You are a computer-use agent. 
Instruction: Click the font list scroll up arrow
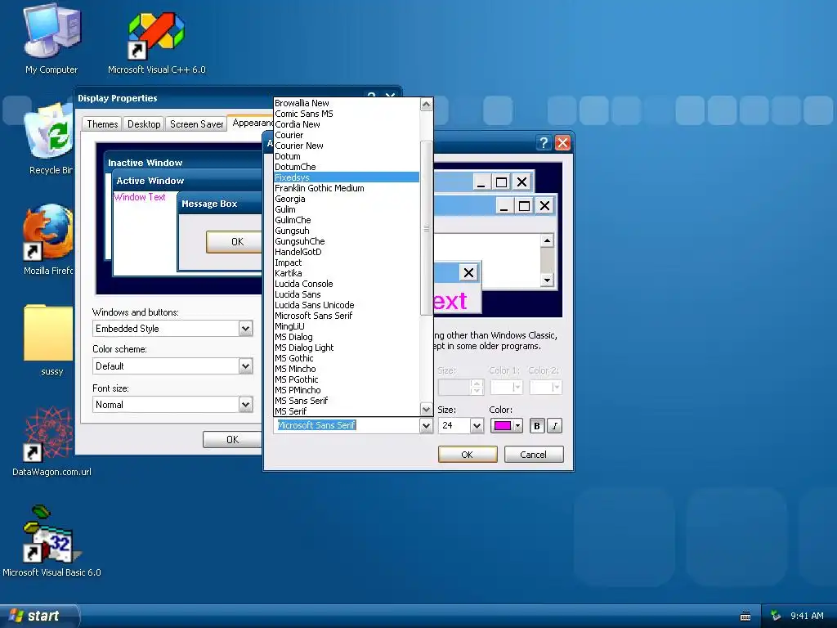(426, 104)
